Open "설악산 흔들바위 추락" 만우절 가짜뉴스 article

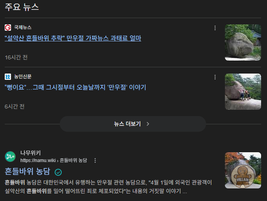pyautogui.click(x=73, y=38)
